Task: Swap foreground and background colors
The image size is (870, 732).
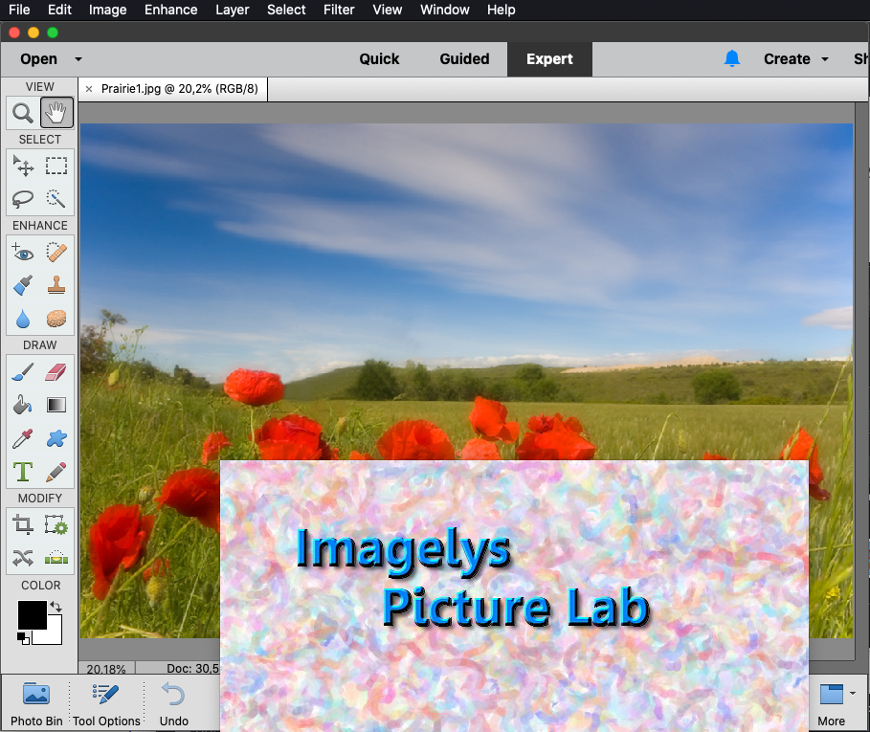Action: pos(56,607)
